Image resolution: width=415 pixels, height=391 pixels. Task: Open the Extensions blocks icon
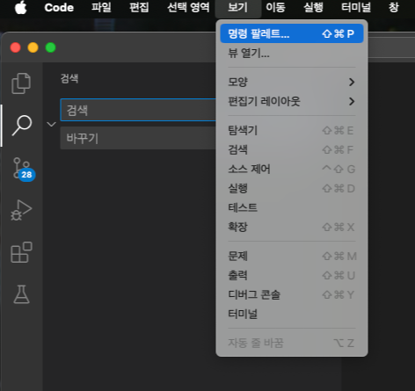click(x=21, y=252)
